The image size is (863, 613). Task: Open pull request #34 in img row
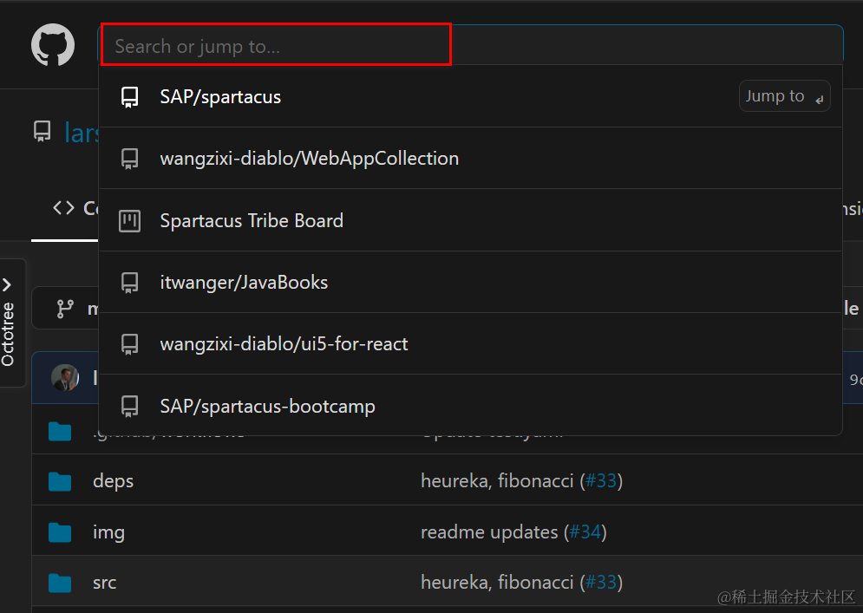point(585,531)
